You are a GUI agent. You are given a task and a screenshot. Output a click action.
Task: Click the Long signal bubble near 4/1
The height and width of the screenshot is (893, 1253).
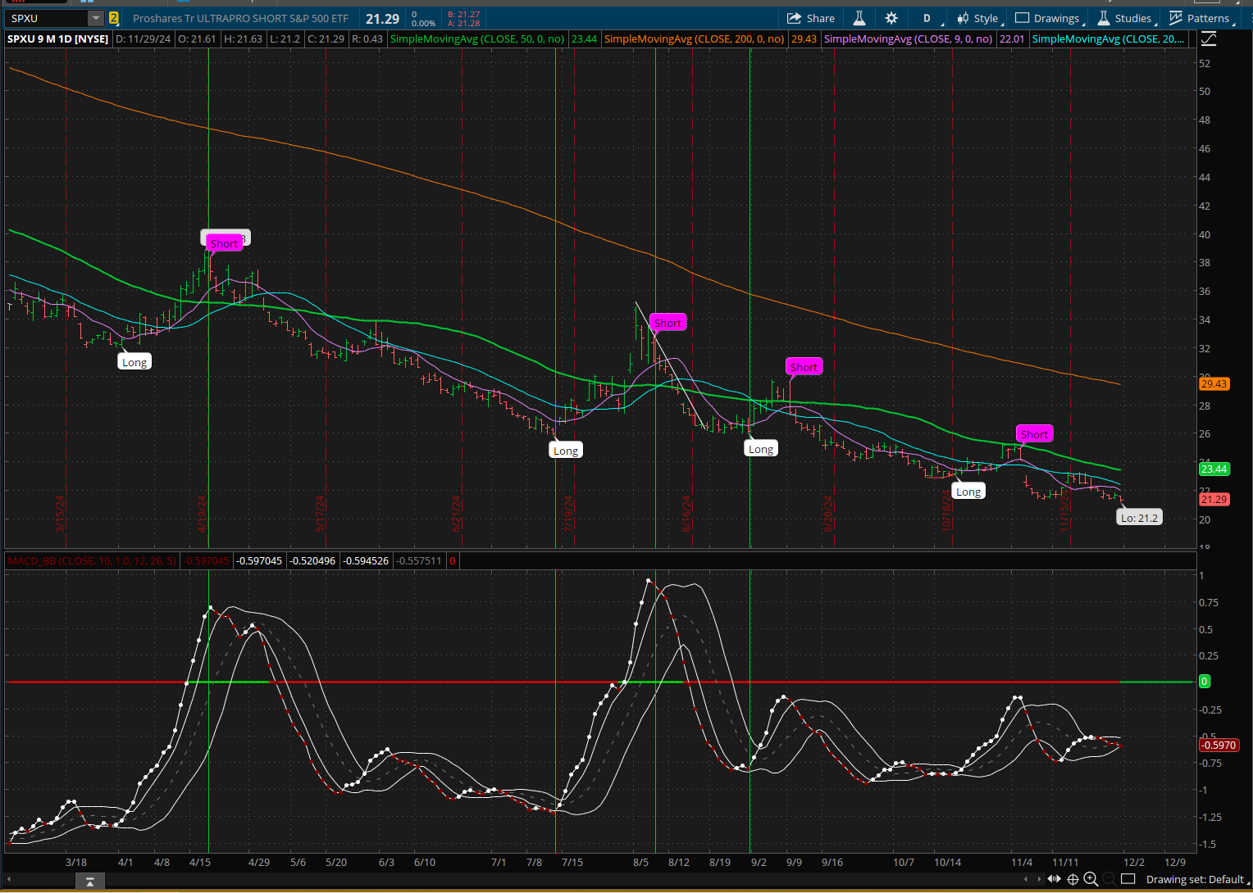pyautogui.click(x=134, y=362)
